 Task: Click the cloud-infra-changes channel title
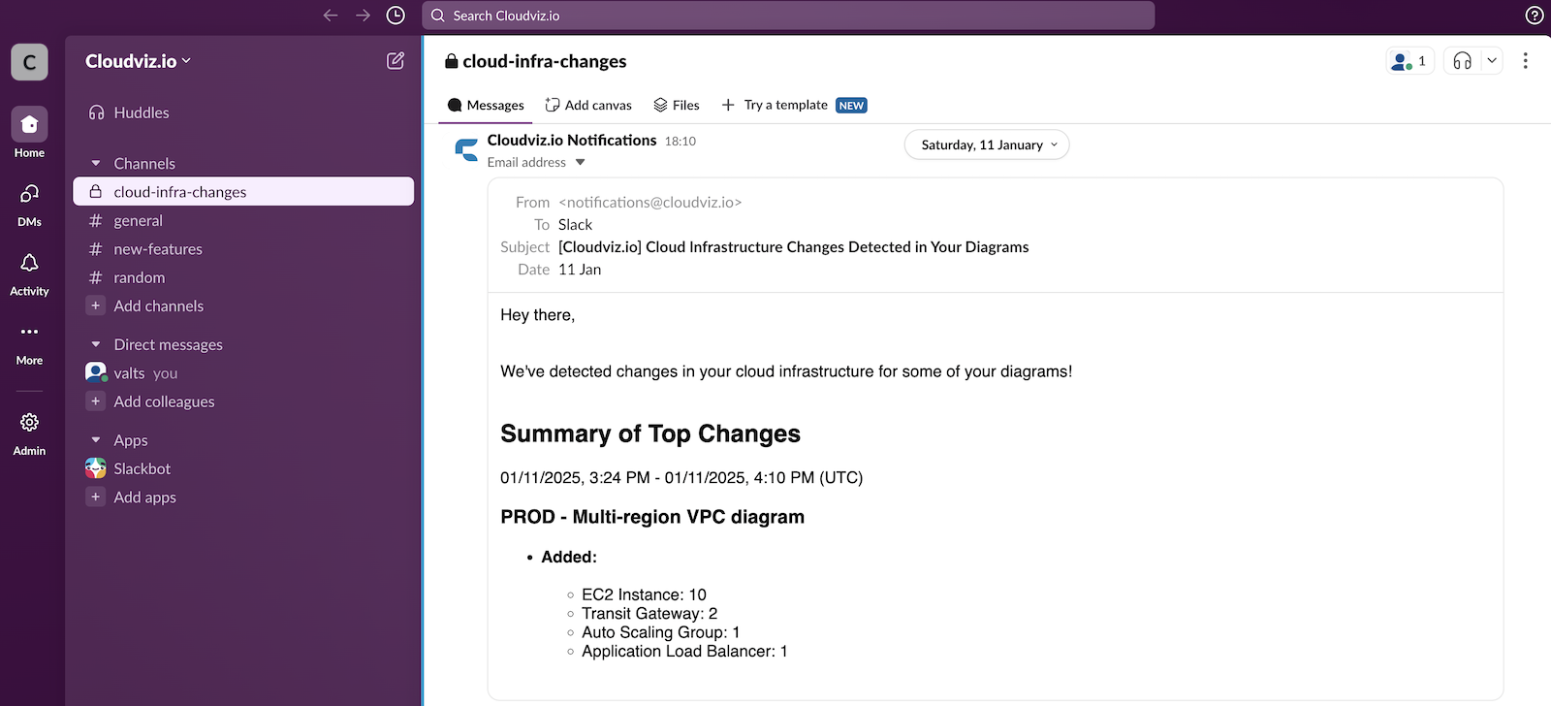[545, 61]
